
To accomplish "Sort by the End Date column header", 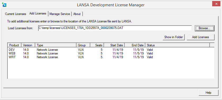I will pos(135,45).
